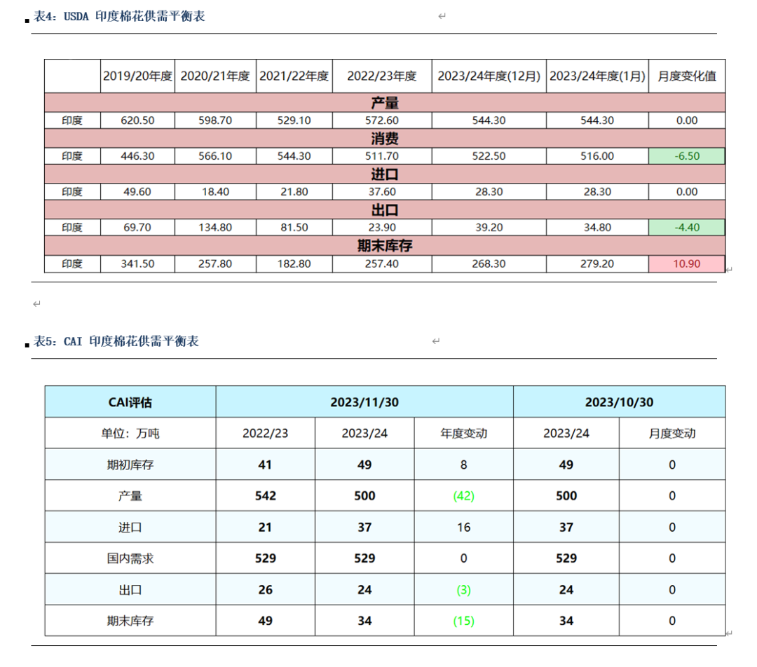This screenshot has width=757, height=667.
Task: Click the '2023/11/30' header cell
Action: [x=364, y=402]
